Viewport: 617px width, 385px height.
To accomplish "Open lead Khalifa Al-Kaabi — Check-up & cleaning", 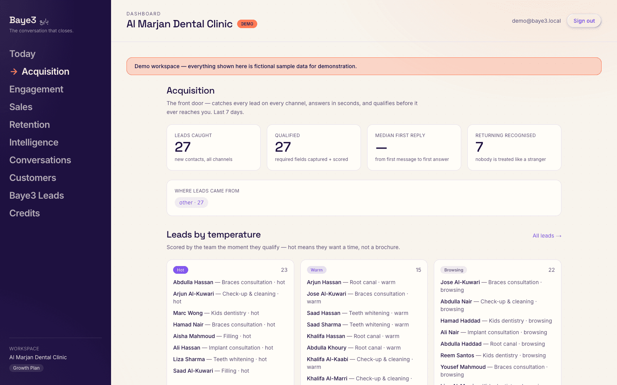I will (360, 363).
